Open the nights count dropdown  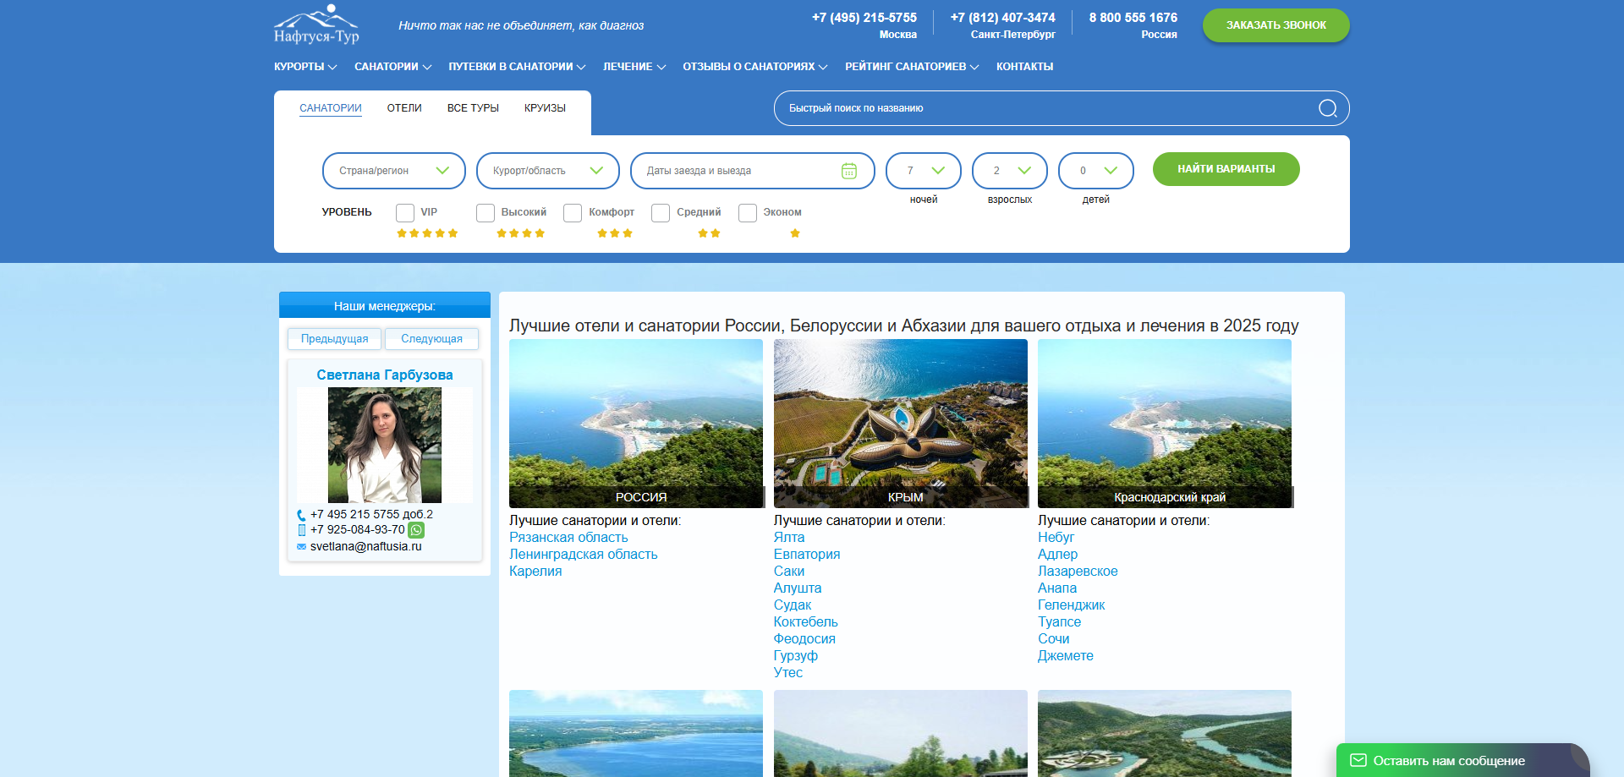pos(924,171)
